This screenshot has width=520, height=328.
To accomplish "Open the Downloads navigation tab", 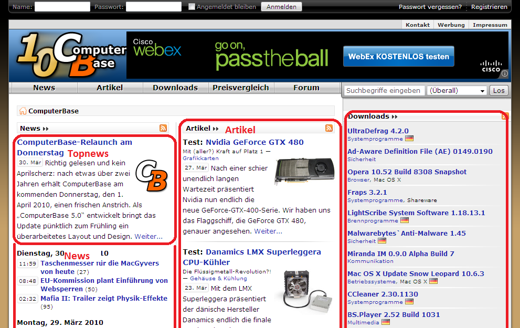I will pyautogui.click(x=175, y=88).
